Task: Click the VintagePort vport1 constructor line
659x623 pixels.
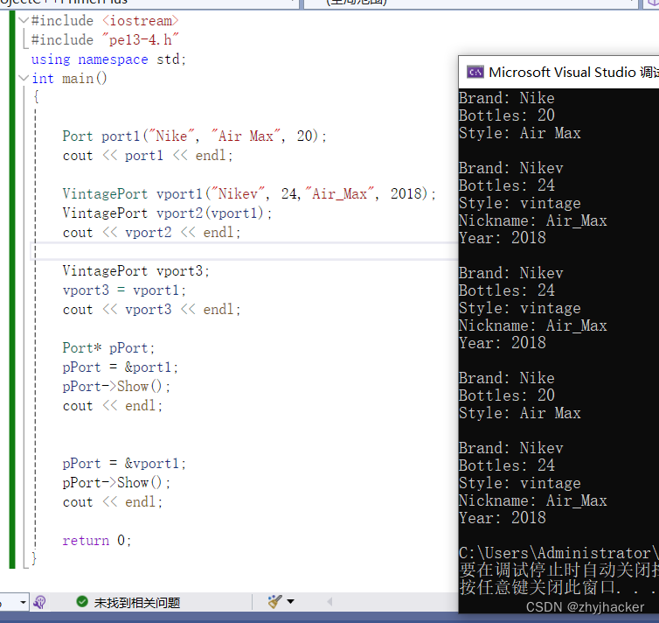Action: [x=249, y=194]
